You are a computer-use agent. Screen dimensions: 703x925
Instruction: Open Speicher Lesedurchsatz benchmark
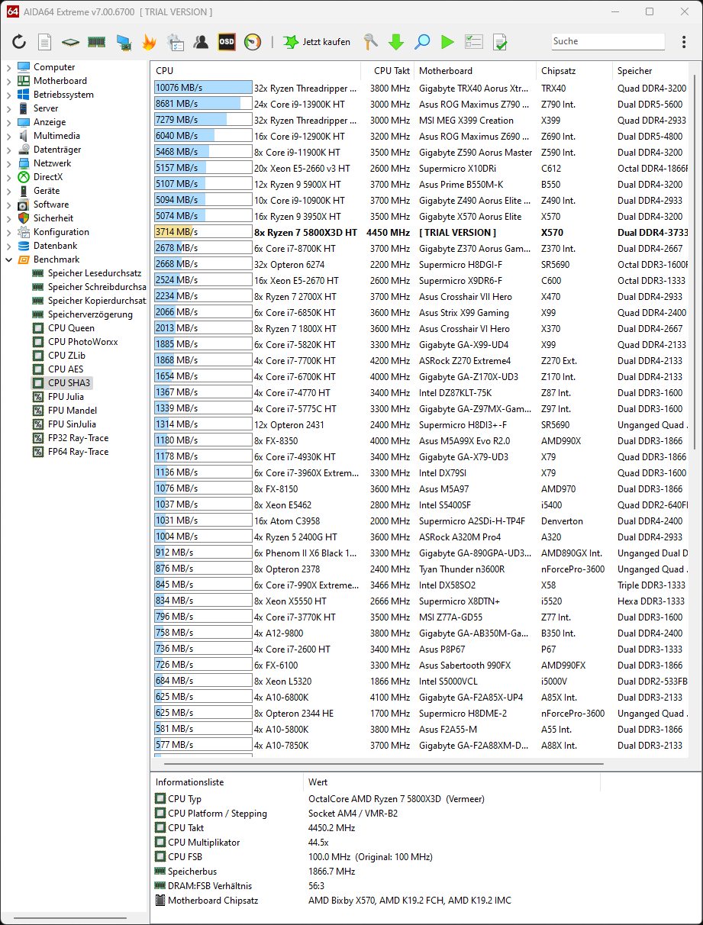(95, 273)
